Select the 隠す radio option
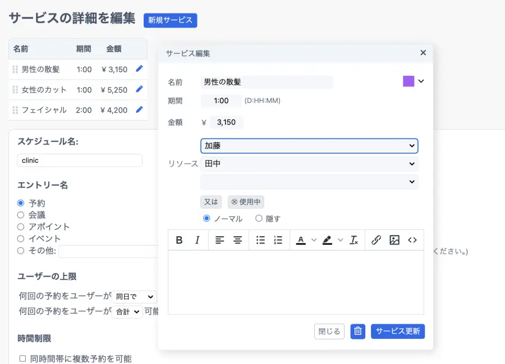The height and width of the screenshot is (364, 505). [x=259, y=219]
